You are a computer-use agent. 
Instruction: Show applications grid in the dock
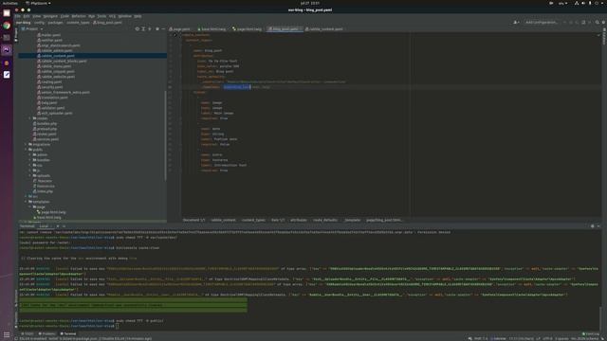coord(7,334)
